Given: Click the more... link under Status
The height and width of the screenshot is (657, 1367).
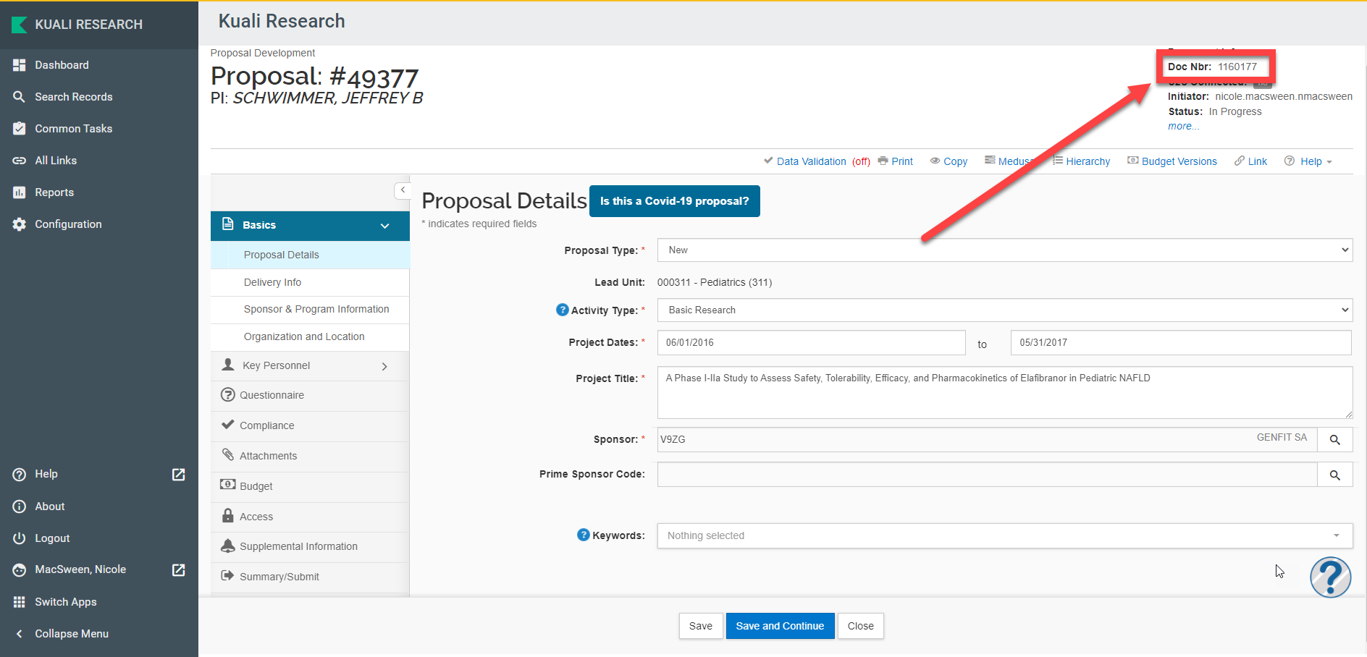Looking at the screenshot, I should tap(1182, 126).
